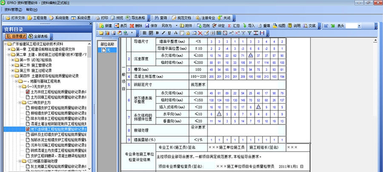Select 地下连续墙工程检验批质量验收记录
Screen dimensions: 383x172
(56, 129)
